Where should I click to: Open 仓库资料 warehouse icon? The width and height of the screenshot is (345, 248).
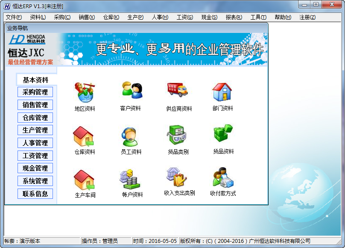83,136
